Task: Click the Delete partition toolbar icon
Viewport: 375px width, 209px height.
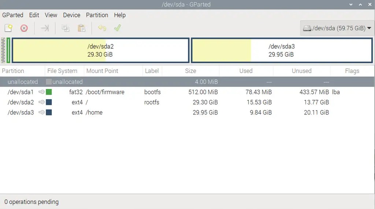Action: pos(24,28)
